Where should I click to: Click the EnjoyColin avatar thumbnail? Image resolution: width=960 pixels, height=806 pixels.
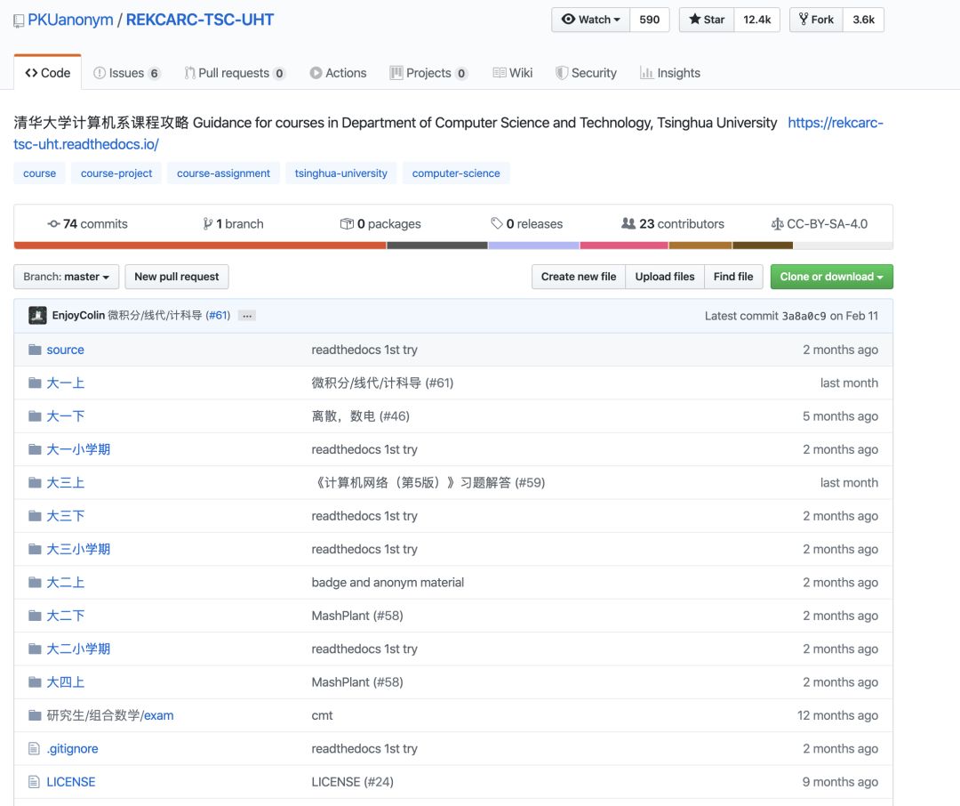[x=37, y=316]
